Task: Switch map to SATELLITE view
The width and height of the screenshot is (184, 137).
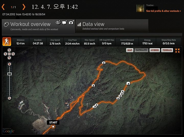Action: 141,50
